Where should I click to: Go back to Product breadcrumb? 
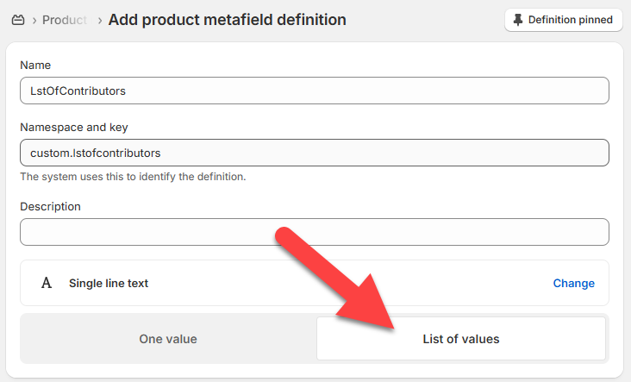(65, 20)
